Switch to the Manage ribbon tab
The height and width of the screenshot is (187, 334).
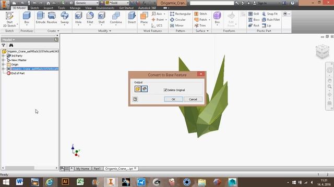pyautogui.click(x=75, y=8)
